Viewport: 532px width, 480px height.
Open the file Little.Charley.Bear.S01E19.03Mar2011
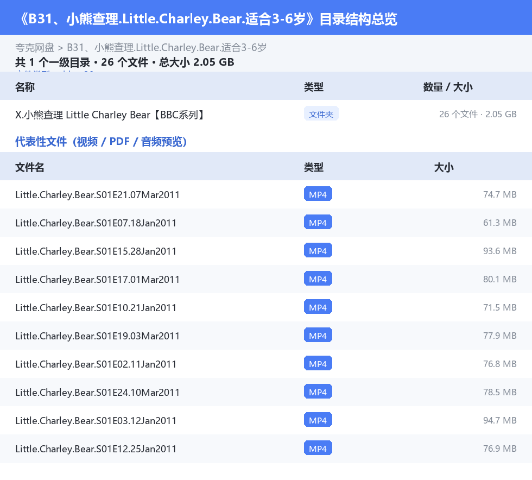point(97,336)
